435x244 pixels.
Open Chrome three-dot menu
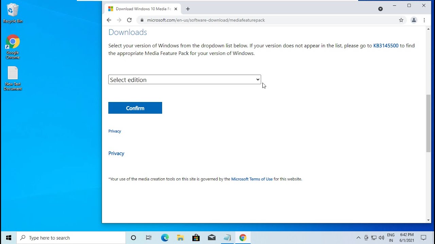424,20
